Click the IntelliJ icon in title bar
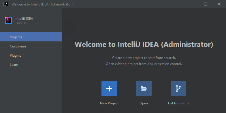This screenshot has height=113, width=226. click(6, 4)
